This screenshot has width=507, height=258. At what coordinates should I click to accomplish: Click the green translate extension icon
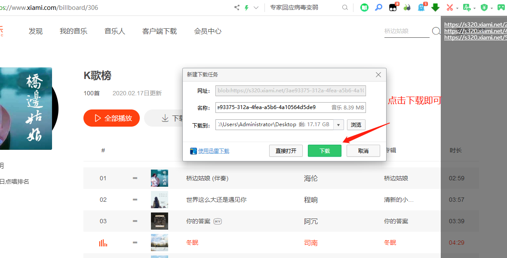click(467, 7)
